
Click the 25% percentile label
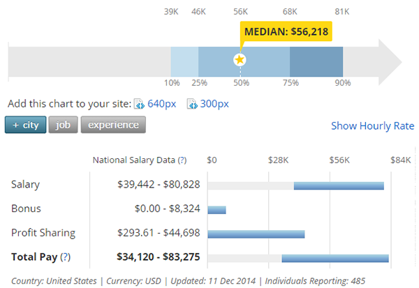coord(199,83)
